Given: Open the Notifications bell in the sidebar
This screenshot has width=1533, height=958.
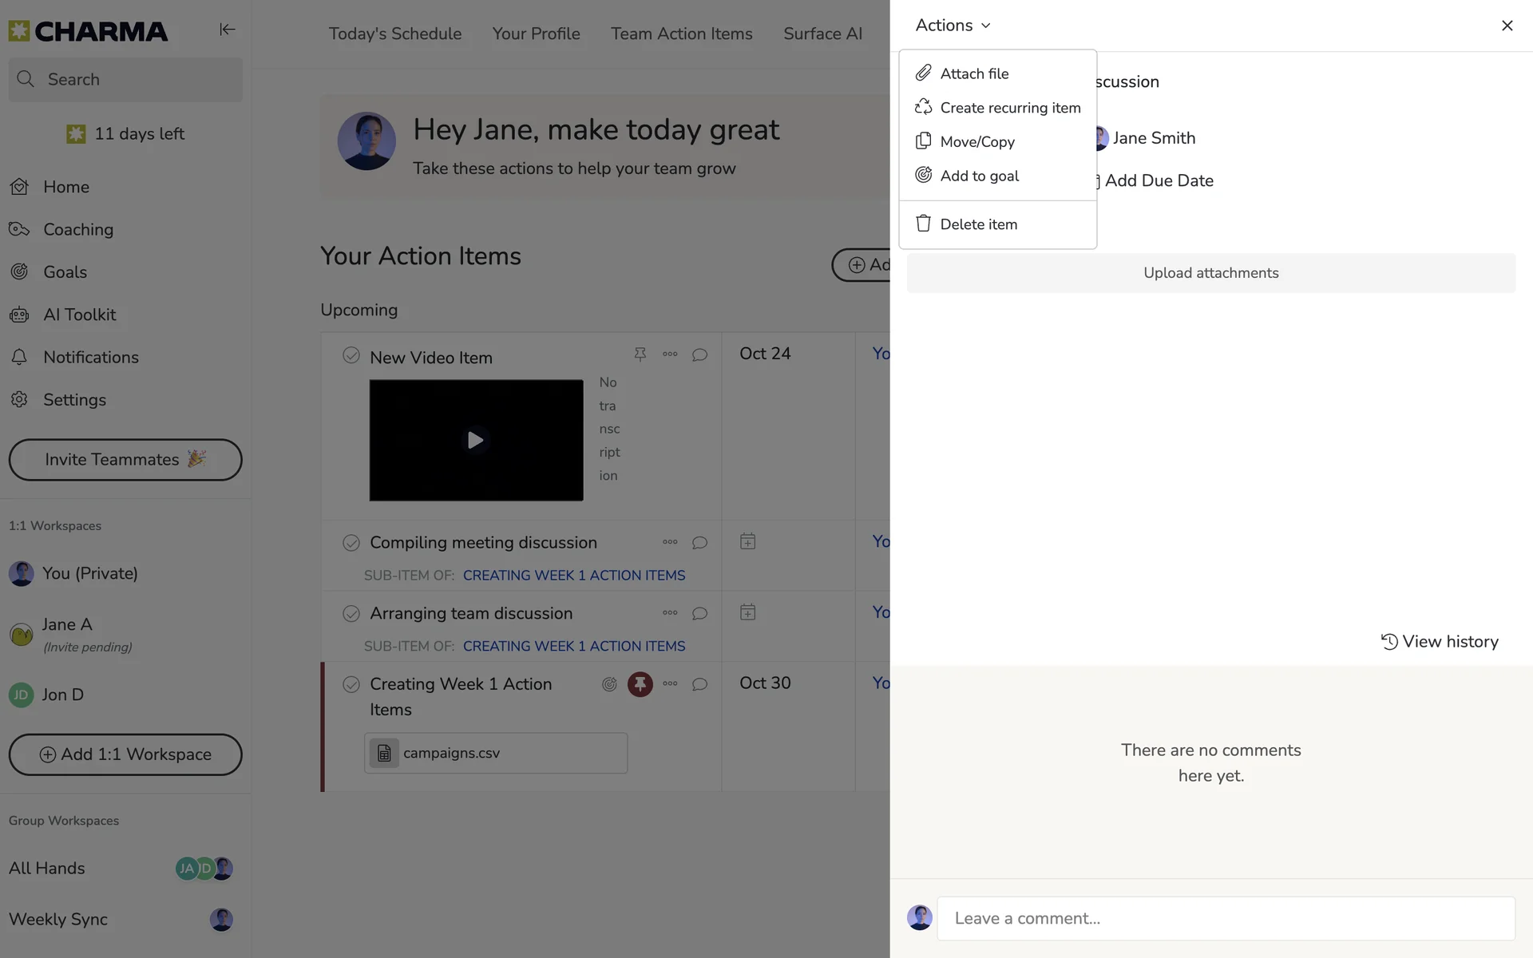Looking at the screenshot, I should pyautogui.click(x=20, y=357).
